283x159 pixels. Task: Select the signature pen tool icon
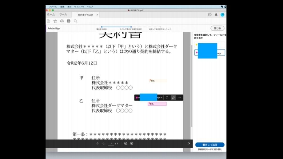(173, 97)
